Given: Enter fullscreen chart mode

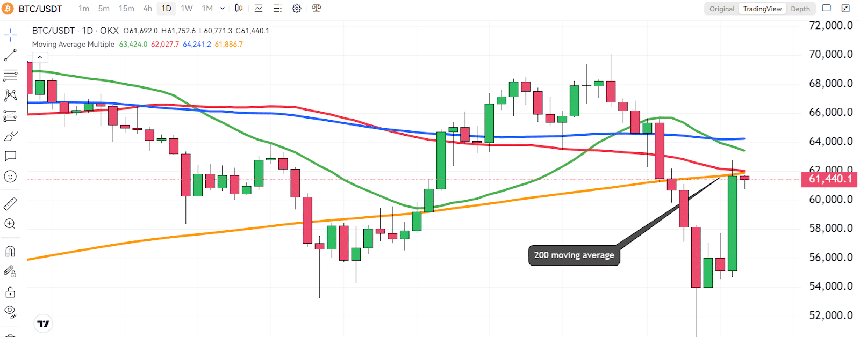Looking at the screenshot, I should 845,8.
